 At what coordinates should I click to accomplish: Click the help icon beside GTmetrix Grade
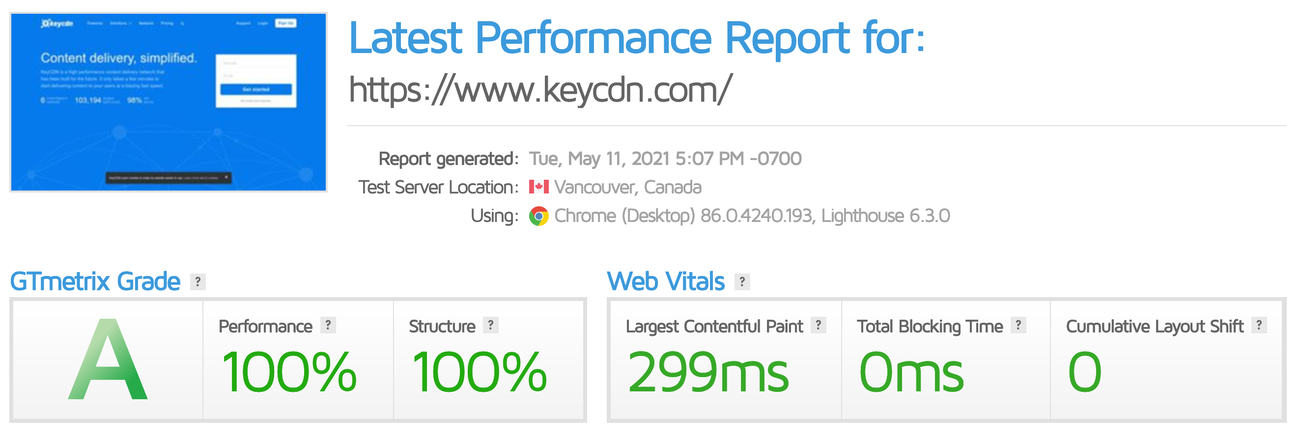(x=198, y=281)
